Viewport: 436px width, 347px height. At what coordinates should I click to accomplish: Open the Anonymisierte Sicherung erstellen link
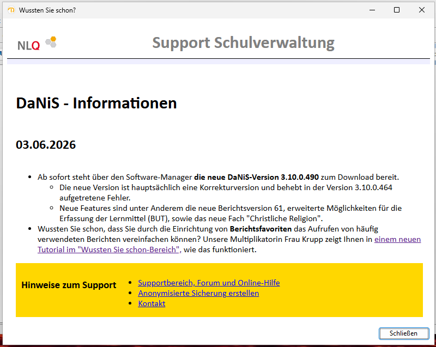(198, 293)
